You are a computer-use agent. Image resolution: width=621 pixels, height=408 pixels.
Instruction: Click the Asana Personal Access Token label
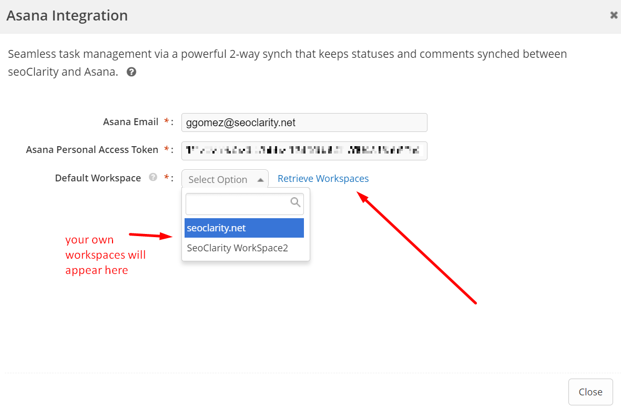point(92,150)
